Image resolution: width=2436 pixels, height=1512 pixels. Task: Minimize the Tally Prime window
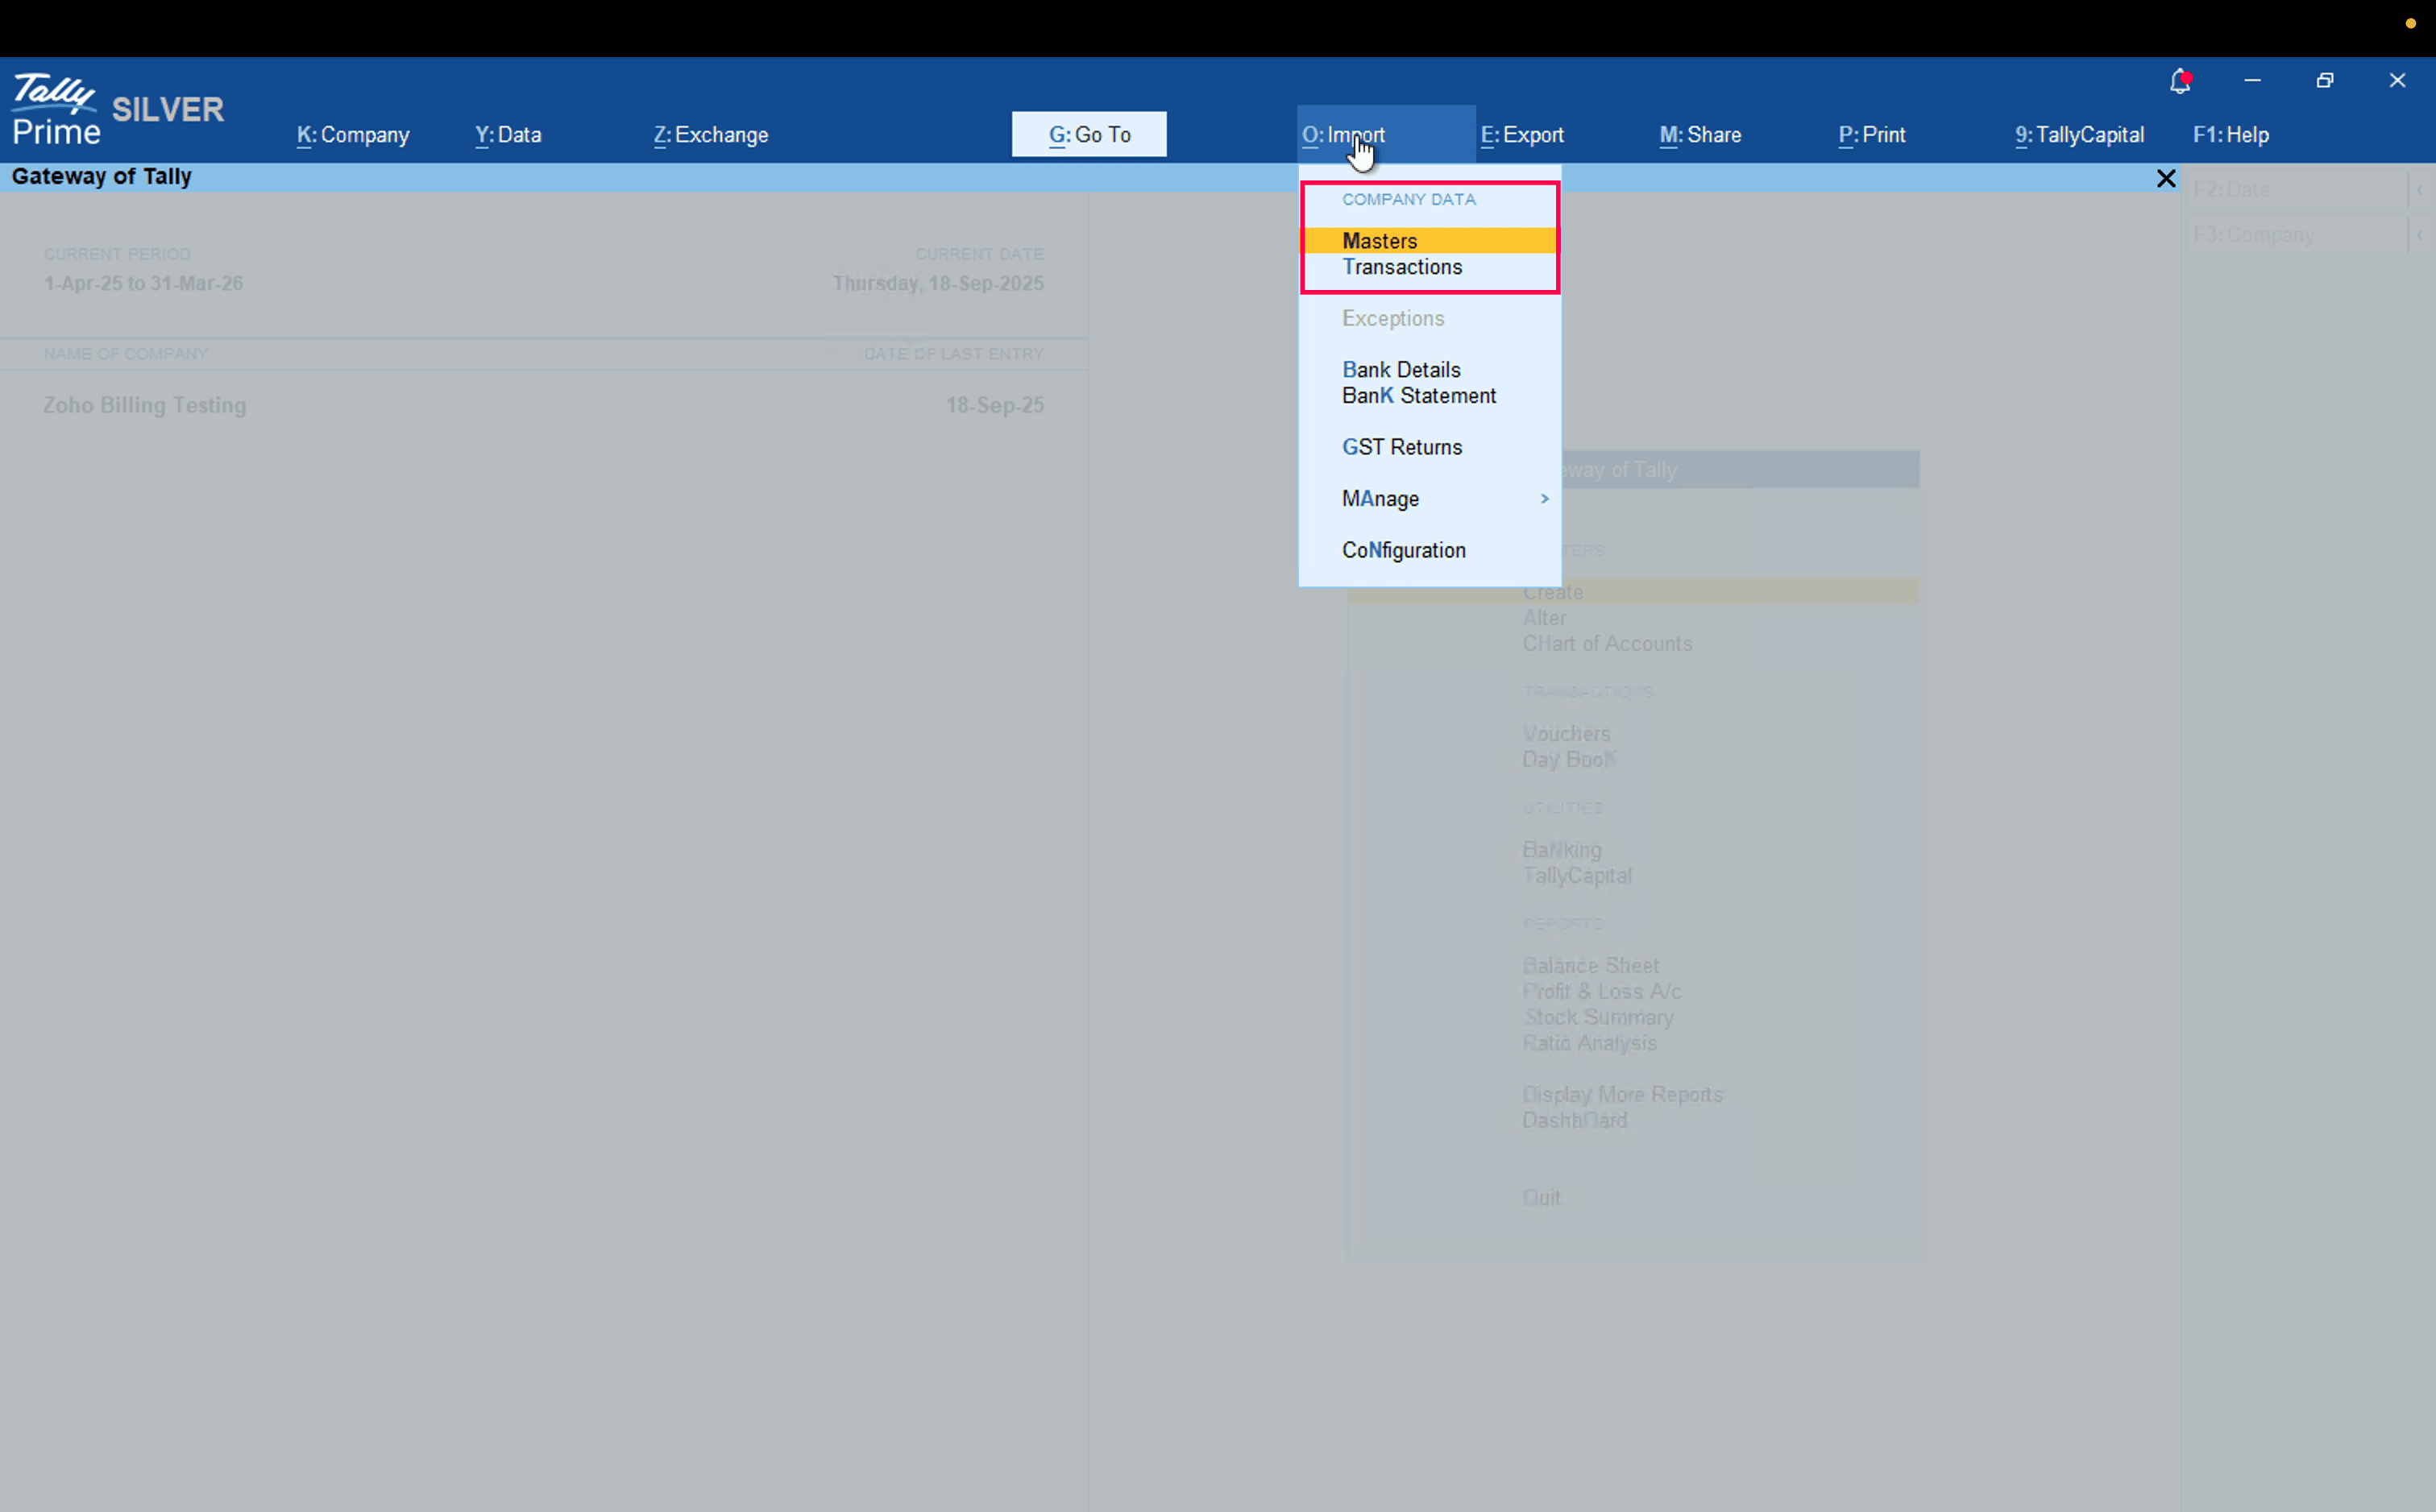pos(2252,81)
